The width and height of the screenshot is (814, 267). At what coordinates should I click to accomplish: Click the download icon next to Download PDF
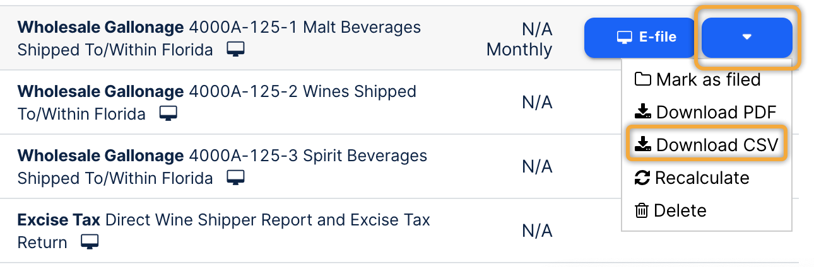642,112
